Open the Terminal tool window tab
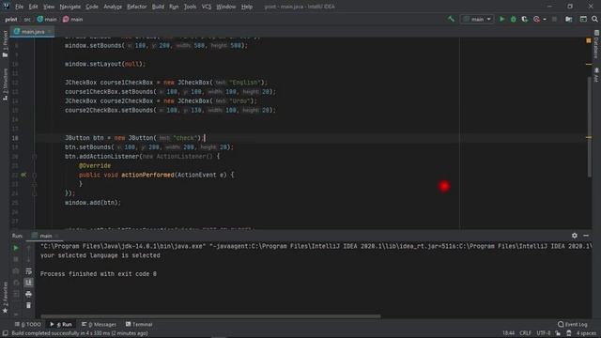The image size is (601, 338). pyautogui.click(x=139, y=324)
